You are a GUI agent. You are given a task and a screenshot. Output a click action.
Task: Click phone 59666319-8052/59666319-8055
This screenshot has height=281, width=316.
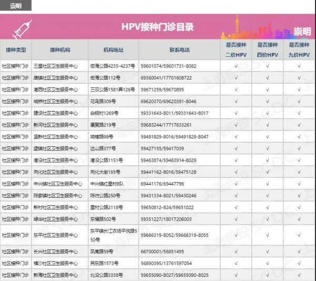click(x=175, y=235)
